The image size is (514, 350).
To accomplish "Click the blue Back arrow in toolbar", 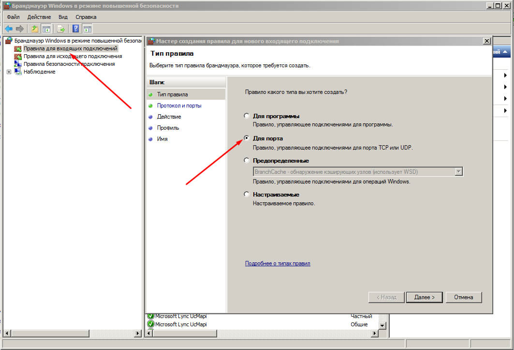I will [9, 29].
